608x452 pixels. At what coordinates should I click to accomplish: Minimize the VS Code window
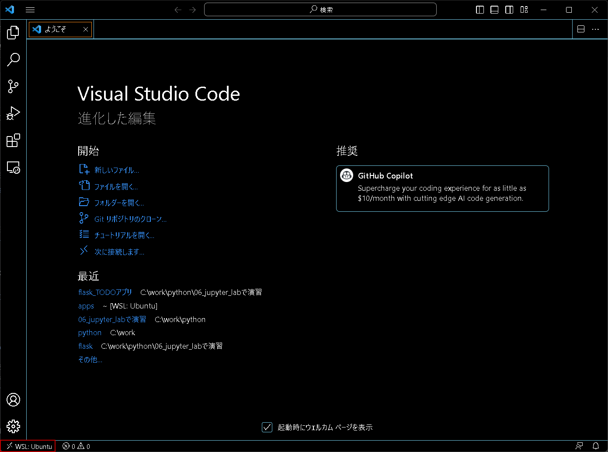(543, 10)
